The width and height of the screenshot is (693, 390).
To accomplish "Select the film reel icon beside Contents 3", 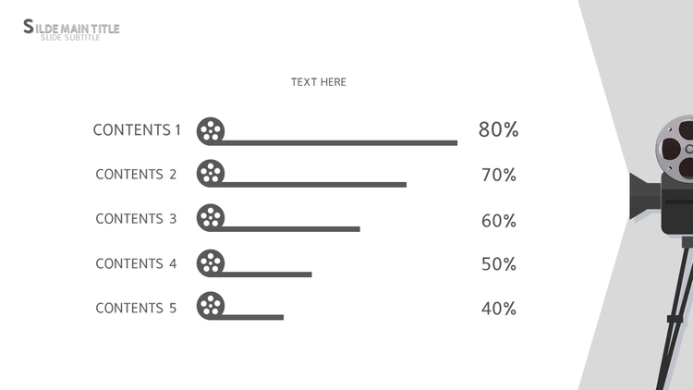I will pyautogui.click(x=211, y=217).
